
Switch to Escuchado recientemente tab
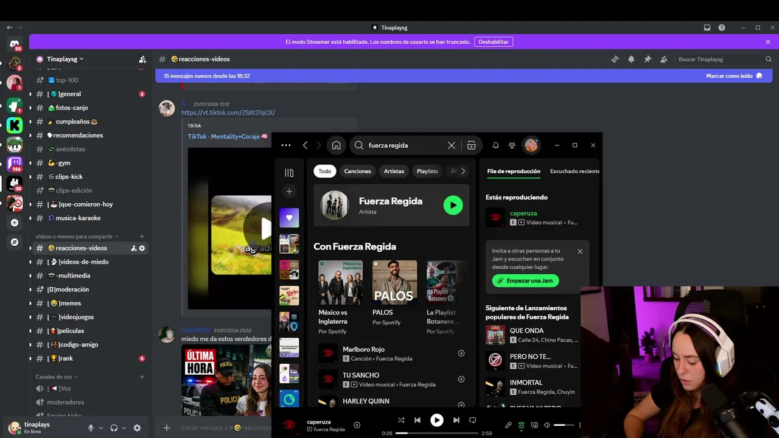tap(575, 172)
